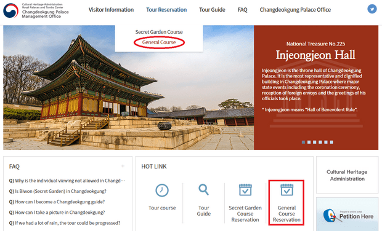Open FAQ about Biwon Secret Garden
This screenshot has width=382, height=231.
pyautogui.click(x=58, y=192)
